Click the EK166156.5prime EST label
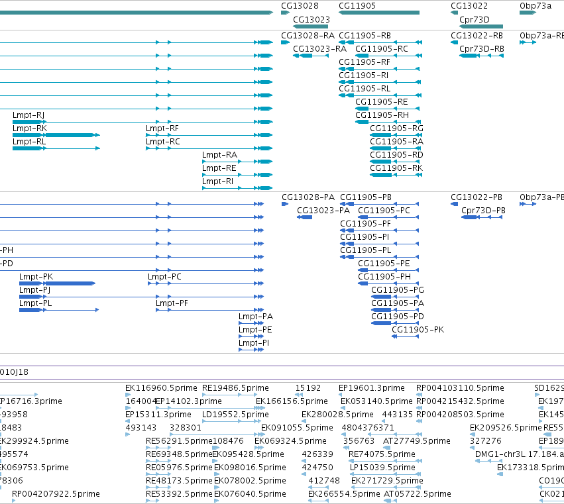The image size is (564, 504). click(292, 401)
